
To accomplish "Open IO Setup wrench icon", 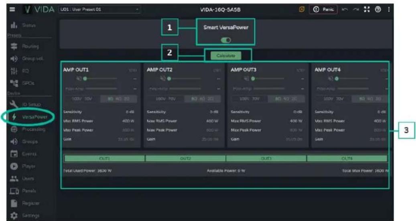I will pos(14,104).
